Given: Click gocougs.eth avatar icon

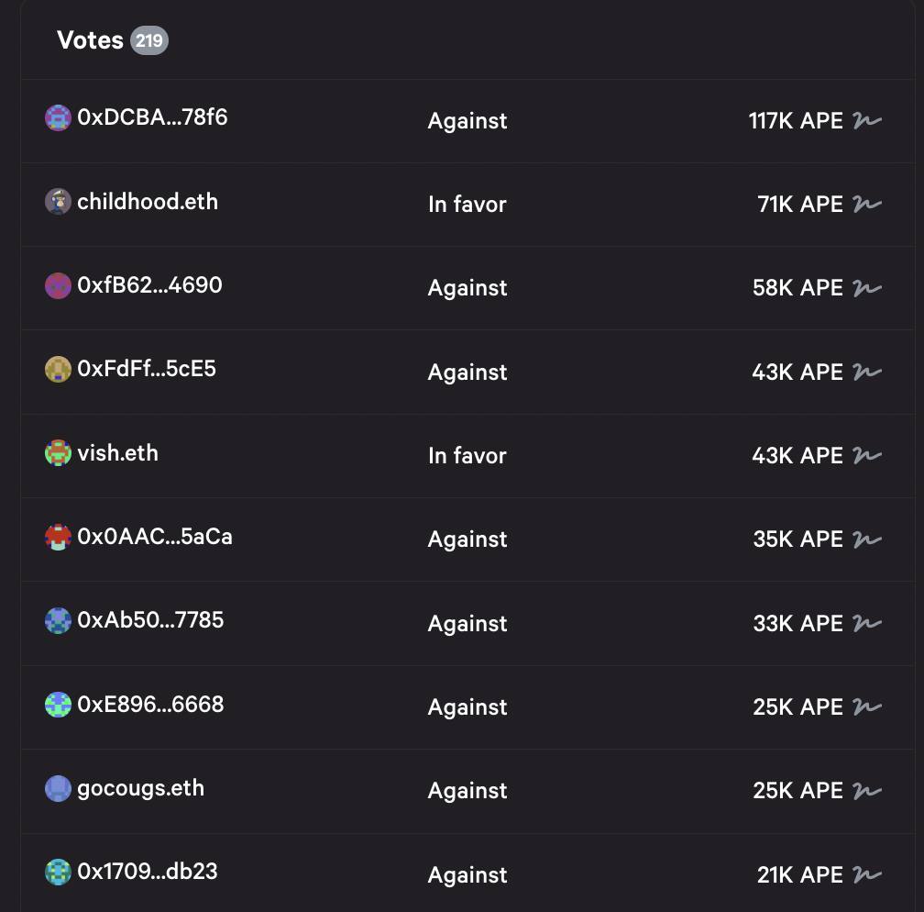Looking at the screenshot, I should [x=58, y=788].
